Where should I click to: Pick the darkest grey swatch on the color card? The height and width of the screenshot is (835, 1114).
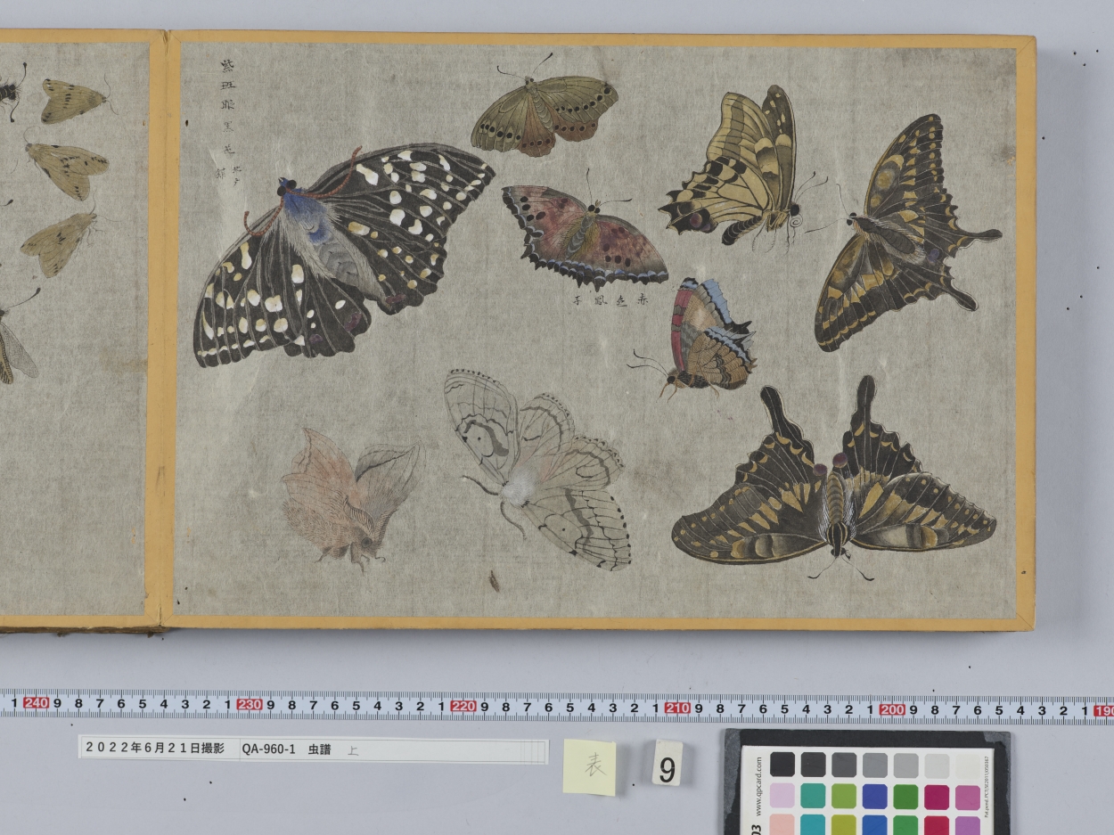coord(782,765)
